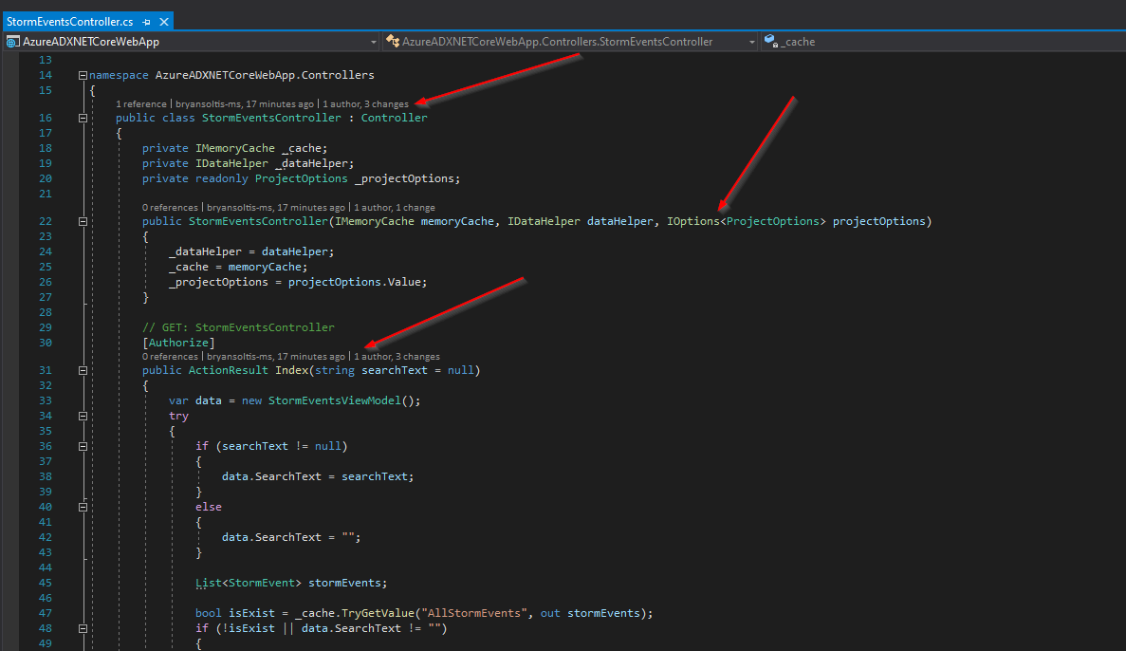Open the StormEventsController type dropdown arrow
Image resolution: width=1126 pixels, height=651 pixels.
[750, 41]
